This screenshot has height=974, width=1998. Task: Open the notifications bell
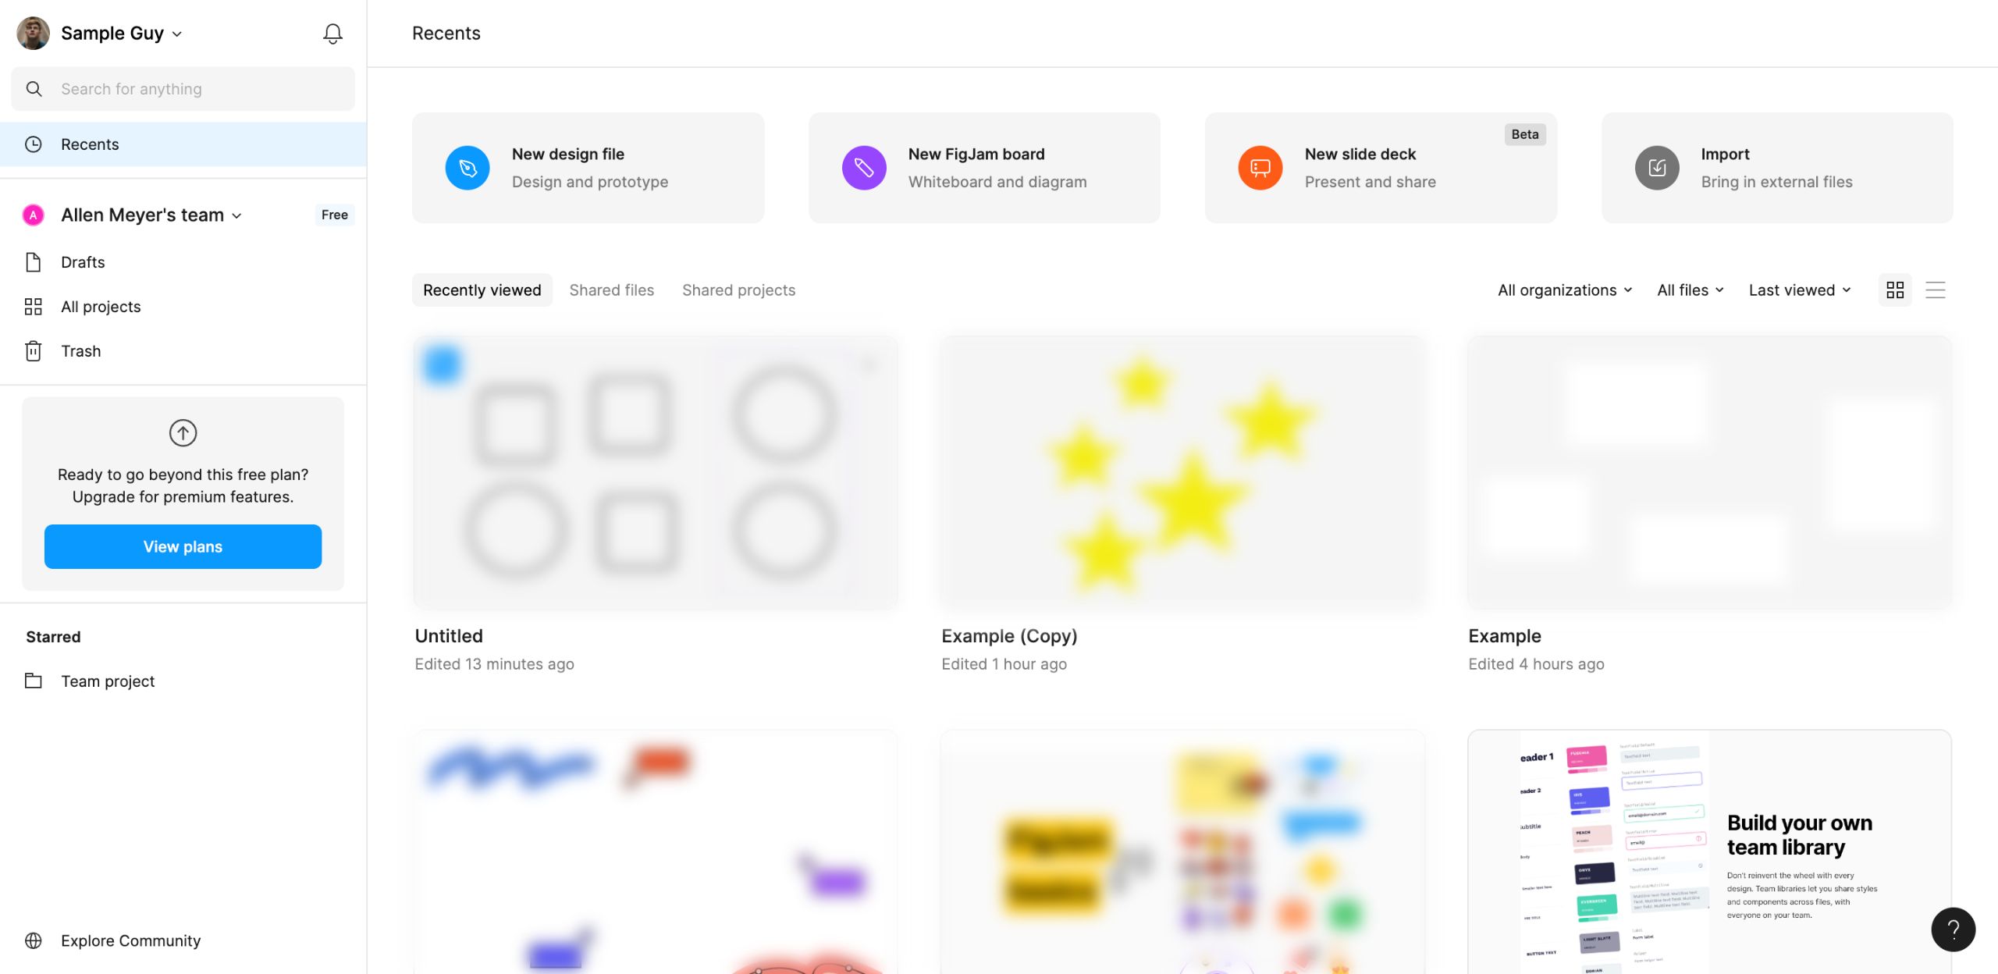point(332,34)
